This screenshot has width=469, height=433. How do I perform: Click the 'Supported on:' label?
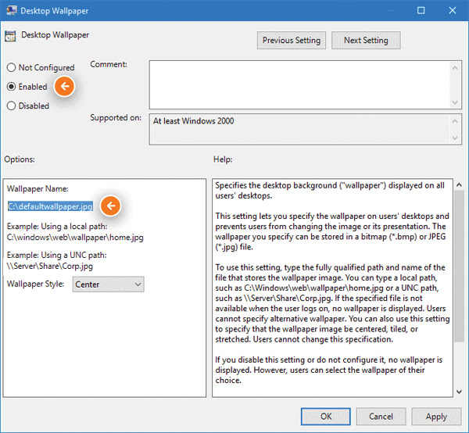click(116, 117)
